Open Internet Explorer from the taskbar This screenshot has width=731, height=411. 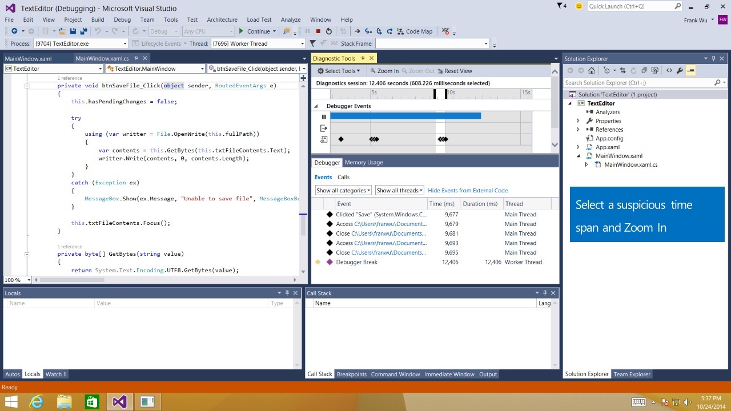(x=37, y=402)
